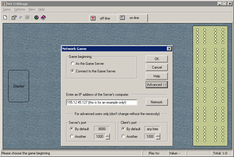Screen dimensions: 234x157
Task: Open the purple help book icon
Action: 43,18
